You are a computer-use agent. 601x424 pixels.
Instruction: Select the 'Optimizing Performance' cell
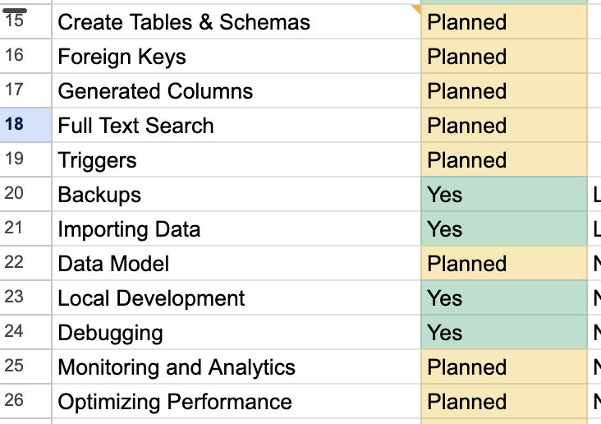236,402
